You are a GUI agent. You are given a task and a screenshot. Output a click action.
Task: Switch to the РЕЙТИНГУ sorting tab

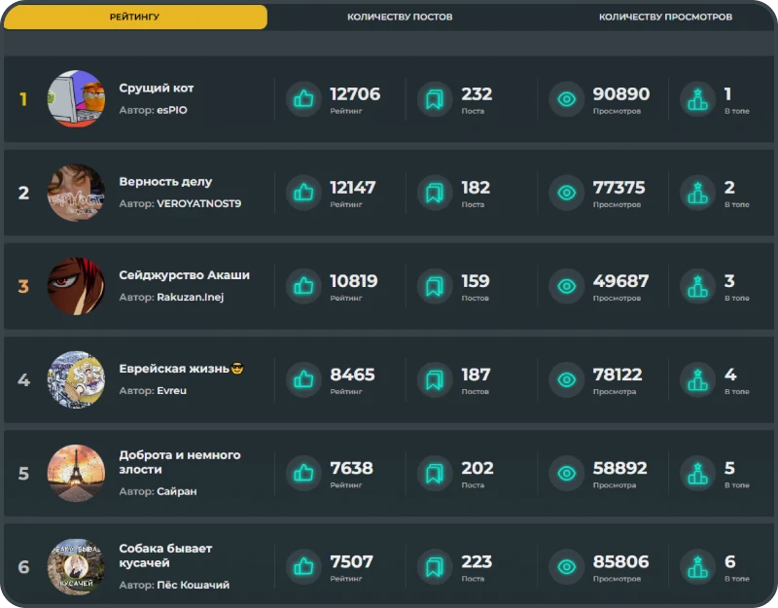[135, 17]
